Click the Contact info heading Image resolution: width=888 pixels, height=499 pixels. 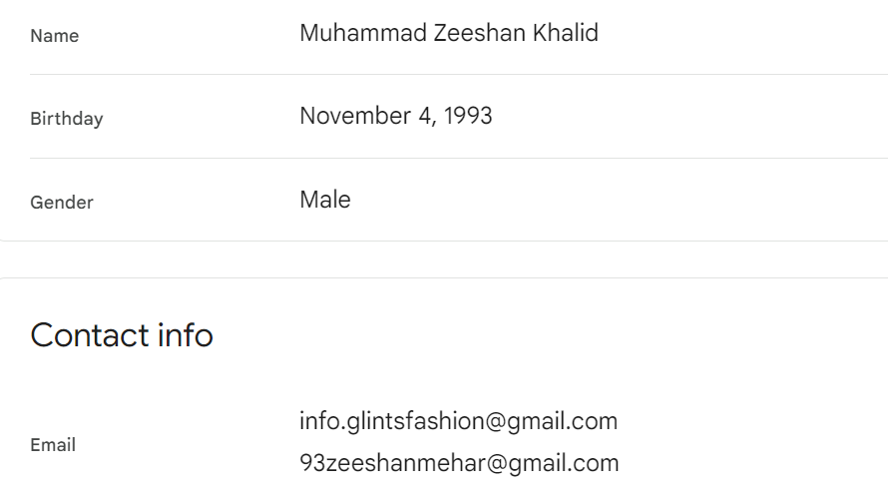[x=122, y=335]
